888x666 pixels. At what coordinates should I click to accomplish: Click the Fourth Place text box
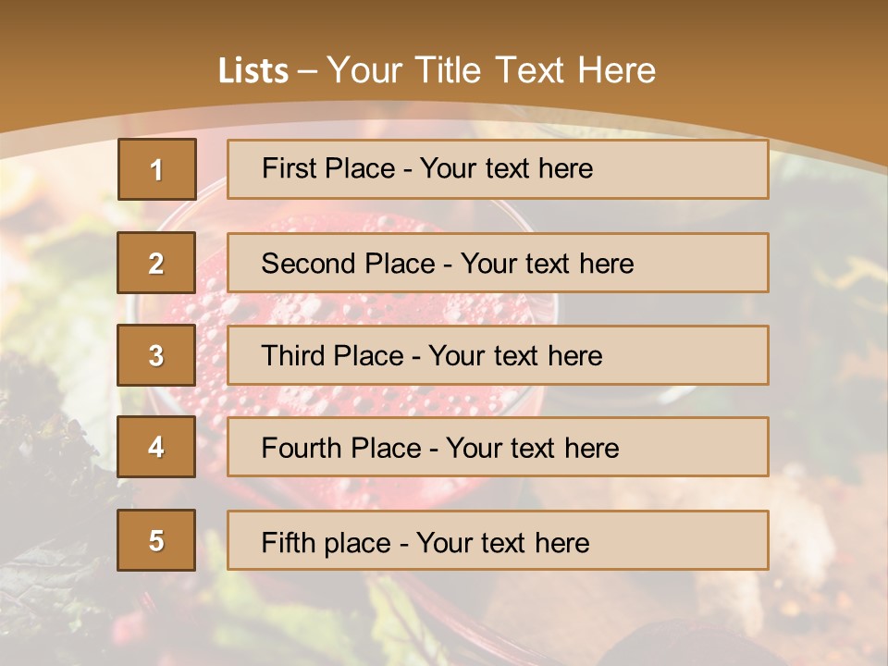pyautogui.click(x=498, y=448)
